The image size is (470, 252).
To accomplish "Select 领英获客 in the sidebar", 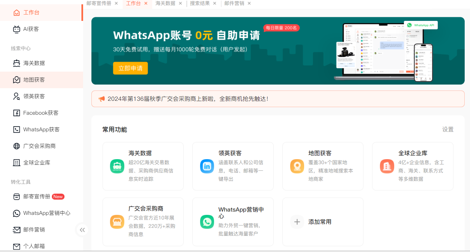I will (x=34, y=96).
